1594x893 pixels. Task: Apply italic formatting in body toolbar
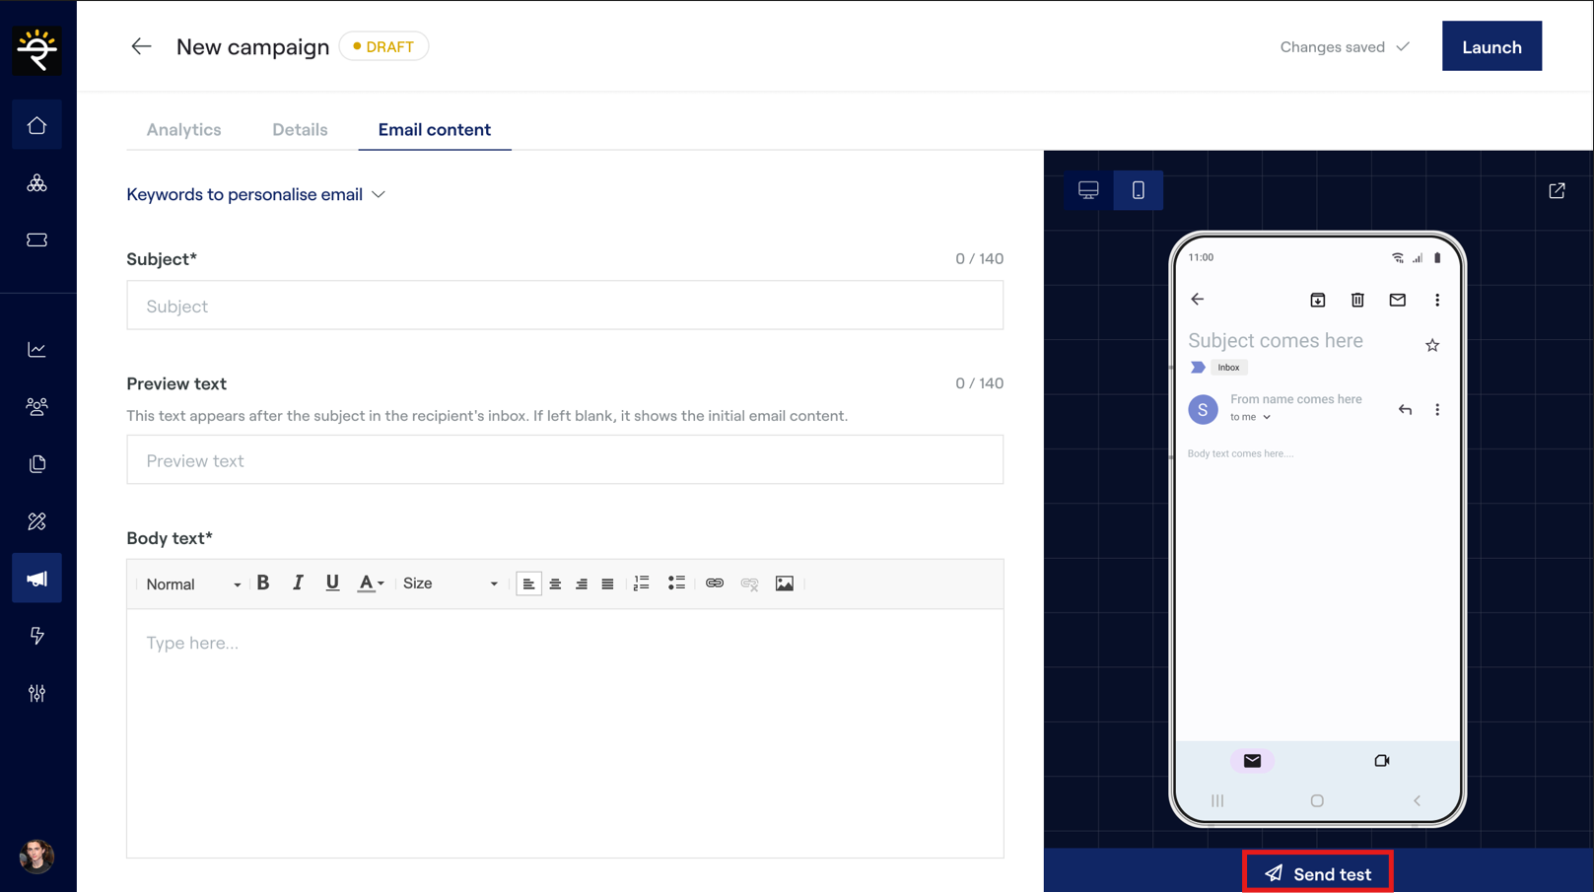(298, 584)
